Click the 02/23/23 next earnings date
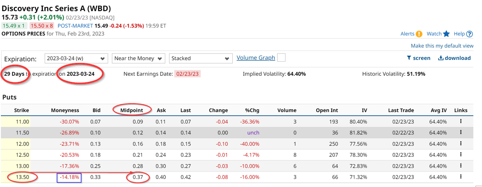The width and height of the screenshot is (482, 187). [x=188, y=74]
